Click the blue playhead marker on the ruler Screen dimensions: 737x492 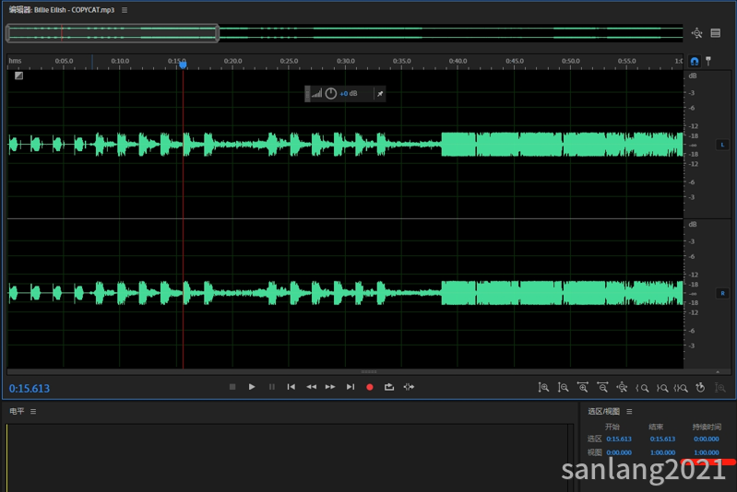[x=183, y=64]
